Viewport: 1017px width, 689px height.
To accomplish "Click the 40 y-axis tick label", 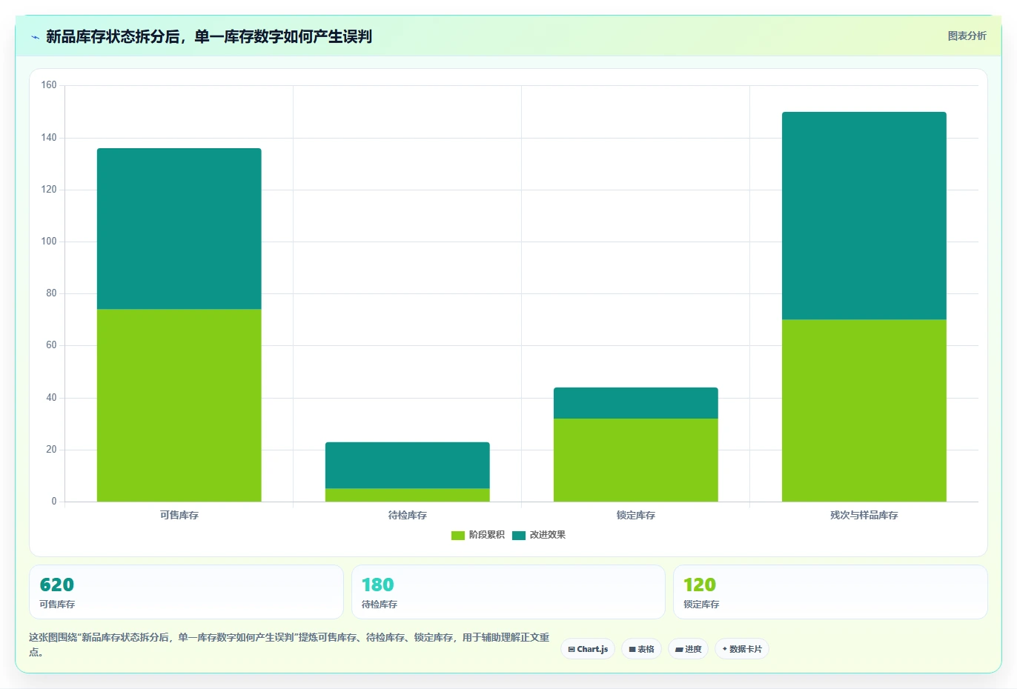I will pos(51,398).
